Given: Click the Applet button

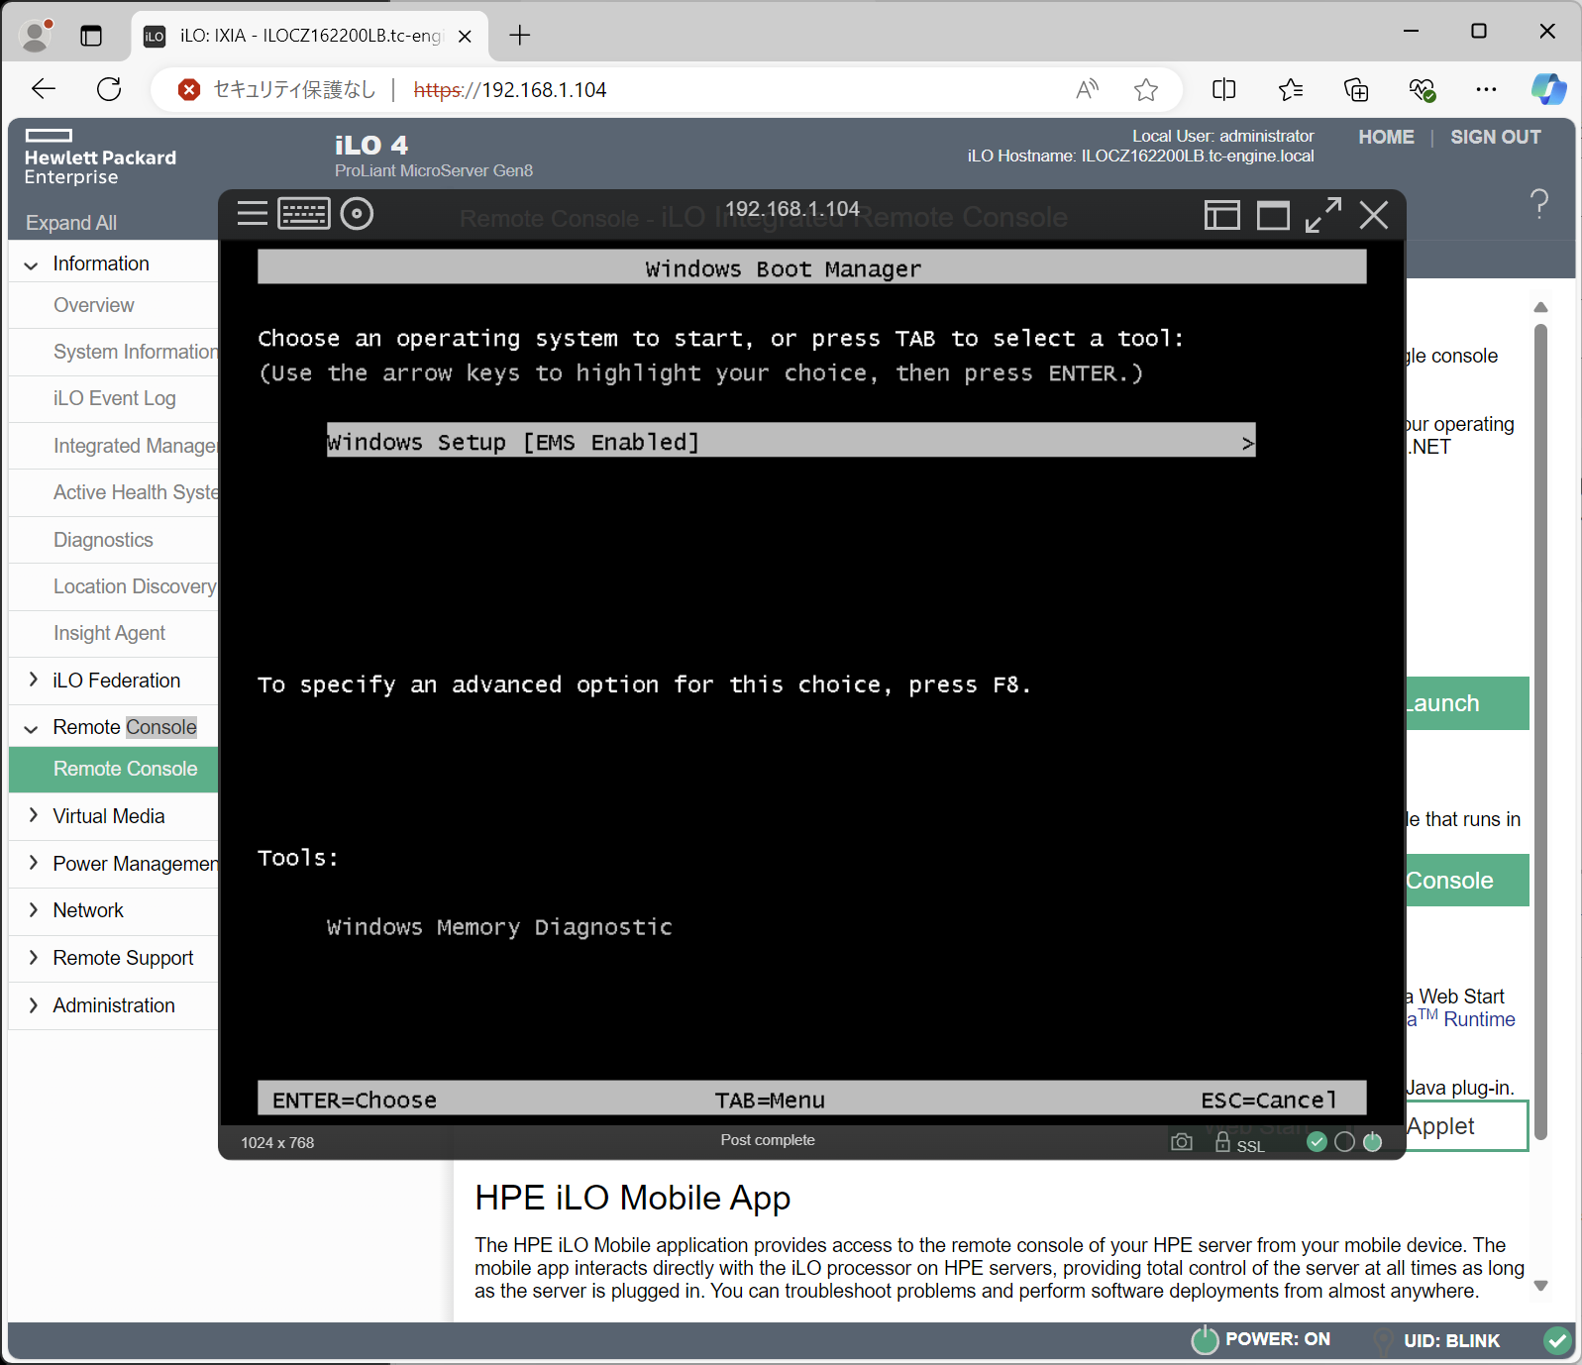Looking at the screenshot, I should (1468, 1126).
